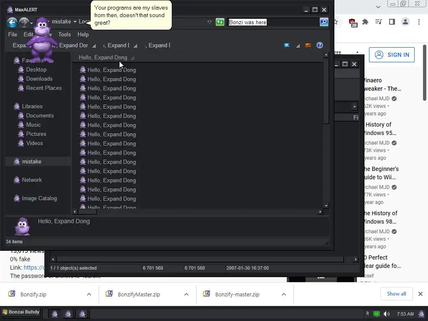Click the Forward navigation arrow in MaxALERT
Image resolution: width=428 pixels, height=321 pixels.
[x=24, y=22]
